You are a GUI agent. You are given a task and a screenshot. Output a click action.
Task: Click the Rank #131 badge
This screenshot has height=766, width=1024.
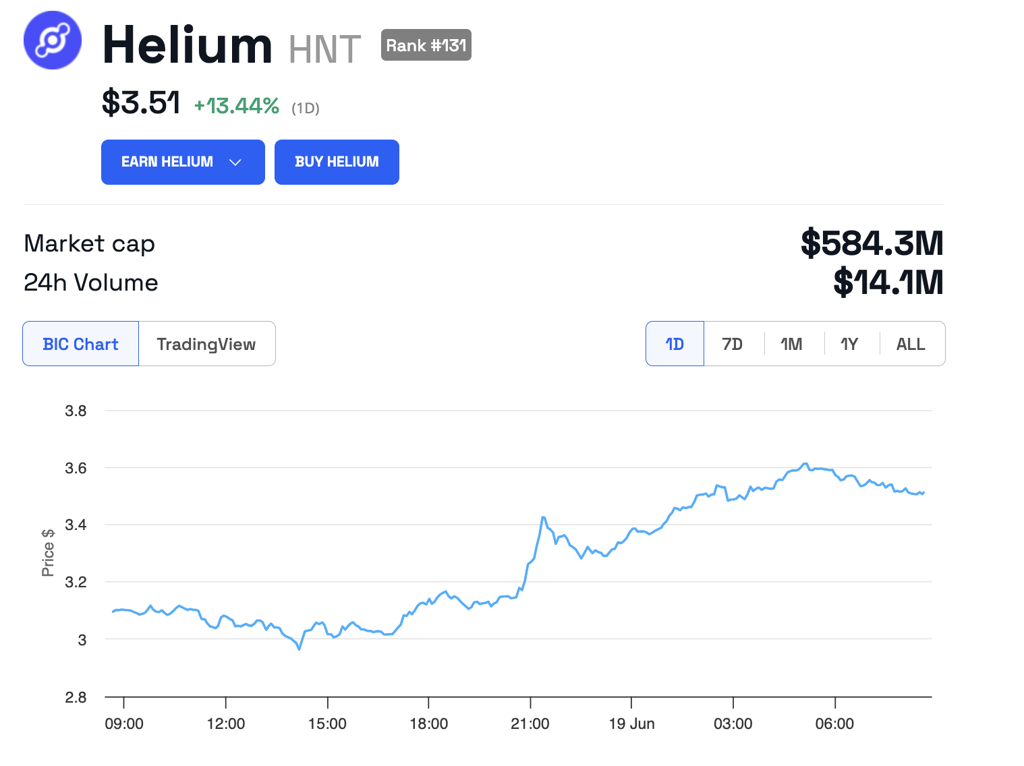click(x=426, y=45)
